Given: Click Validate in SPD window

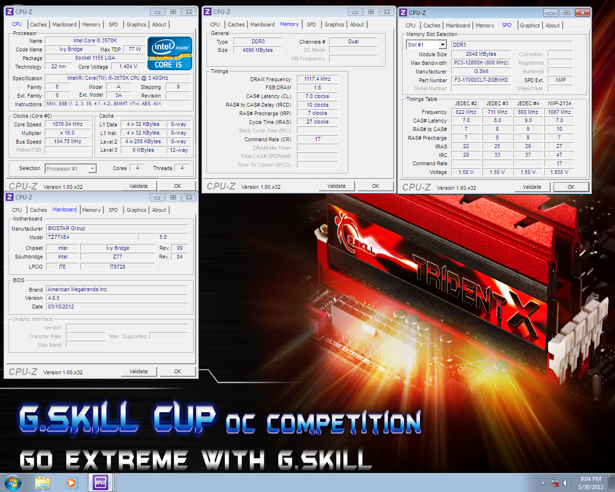Looking at the screenshot, I should pyautogui.click(x=532, y=187).
